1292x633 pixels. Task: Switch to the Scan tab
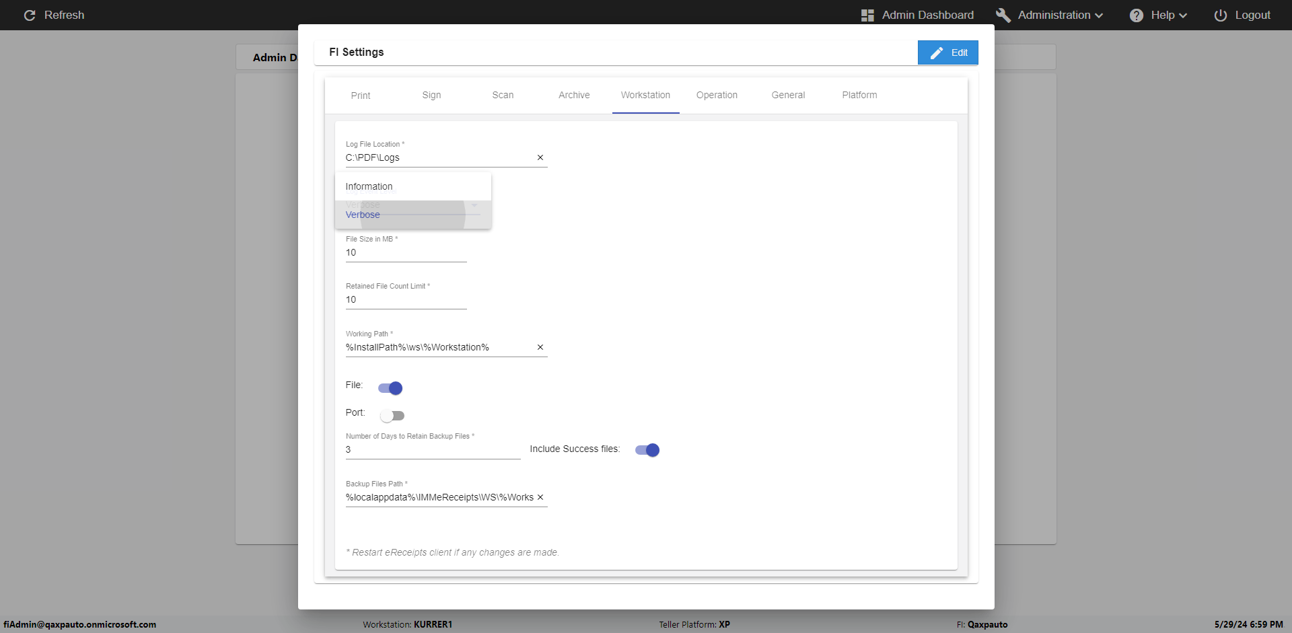503,96
